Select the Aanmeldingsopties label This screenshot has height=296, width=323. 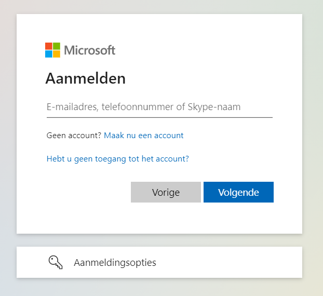(115, 262)
